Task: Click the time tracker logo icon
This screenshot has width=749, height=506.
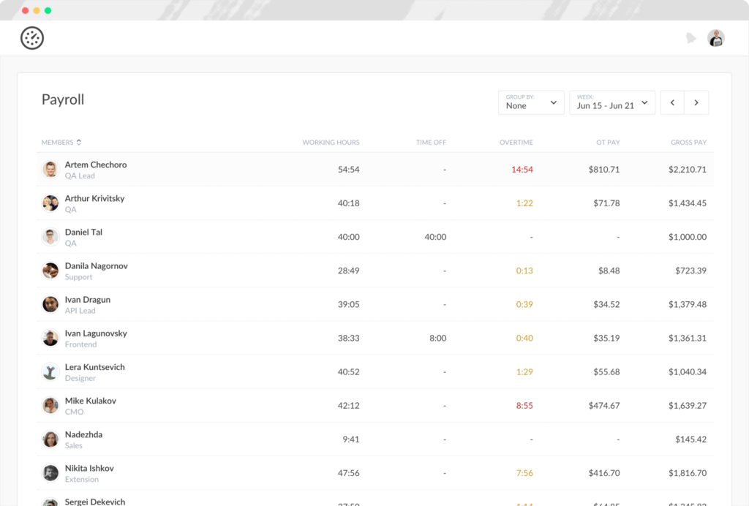Action: point(32,38)
